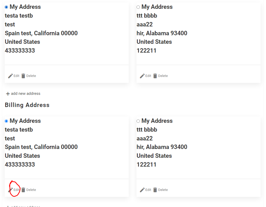Click the trash icon on the first billing address
266x207 pixels.
coord(24,190)
